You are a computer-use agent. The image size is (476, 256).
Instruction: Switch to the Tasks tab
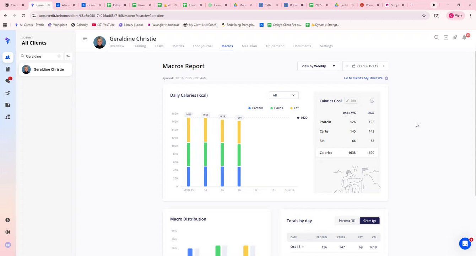click(x=159, y=46)
